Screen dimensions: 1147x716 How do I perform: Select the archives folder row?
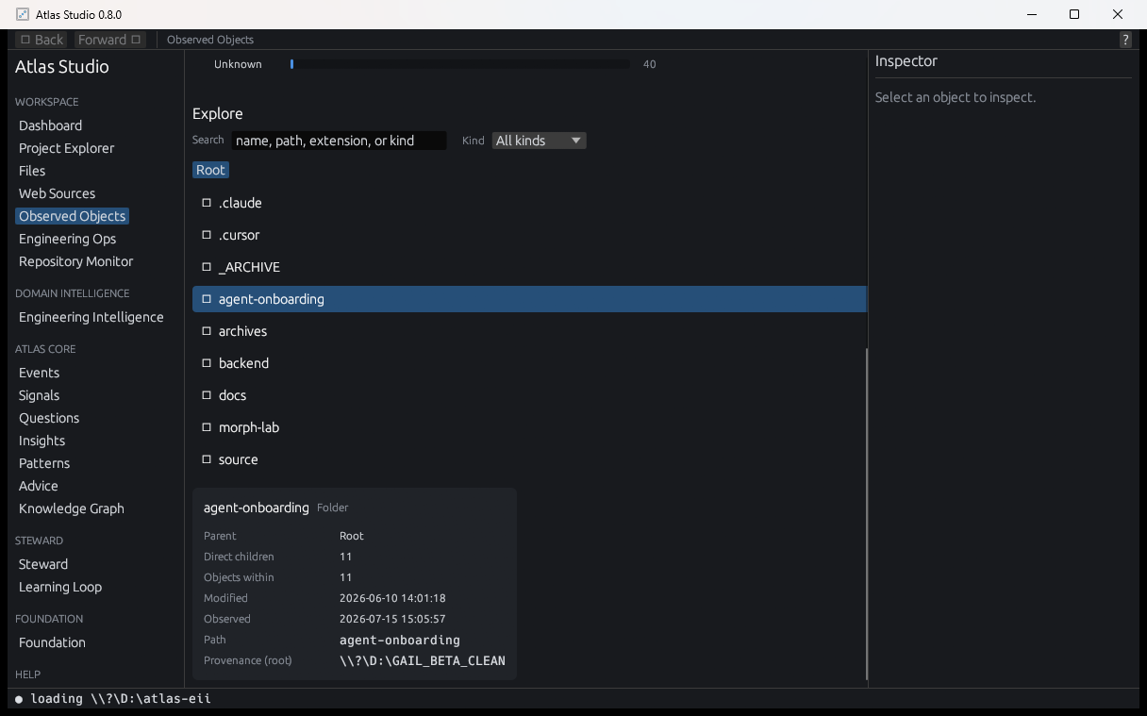tap(529, 331)
